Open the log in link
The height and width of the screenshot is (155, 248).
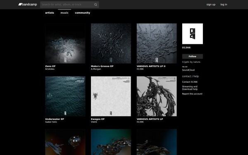pyautogui.click(x=224, y=5)
